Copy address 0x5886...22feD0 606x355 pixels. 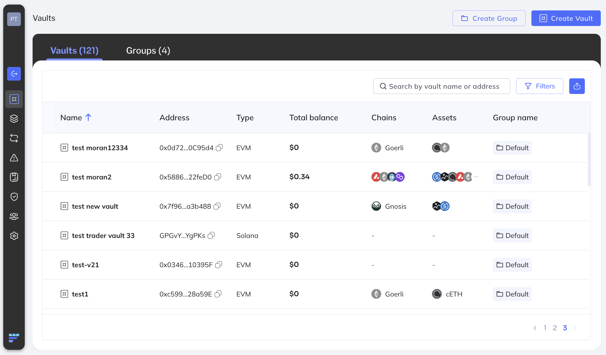218,177
